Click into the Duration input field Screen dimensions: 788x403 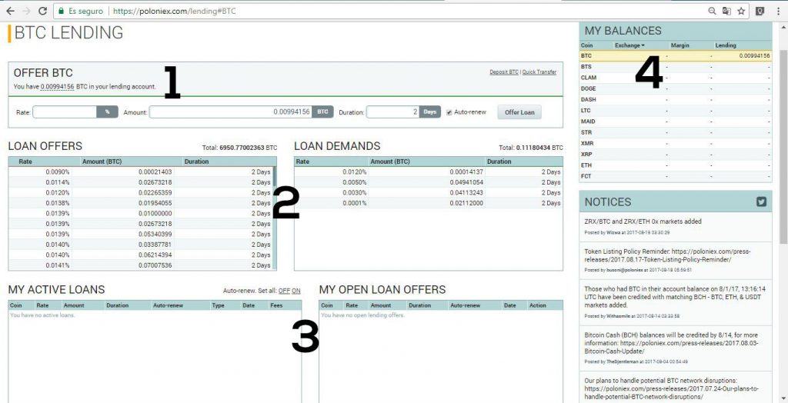click(393, 112)
